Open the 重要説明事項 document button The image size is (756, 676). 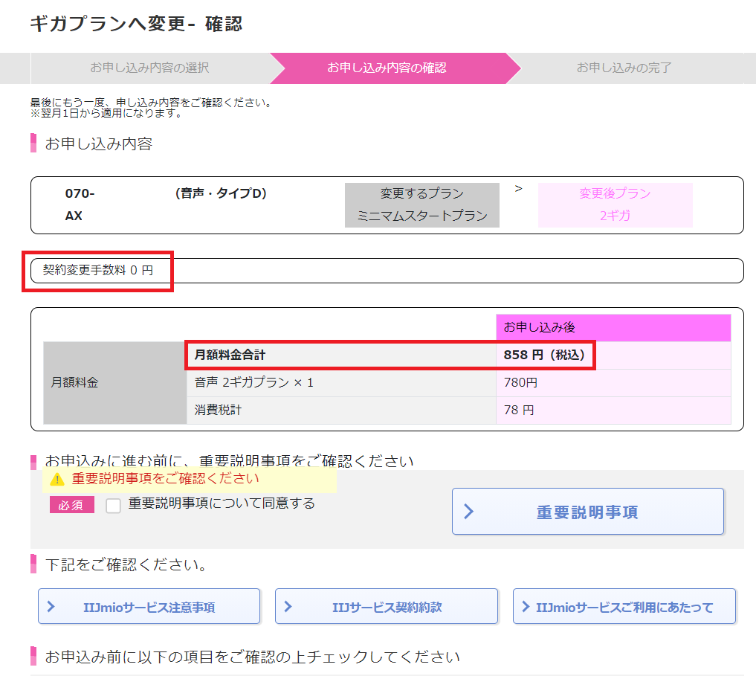pos(587,512)
